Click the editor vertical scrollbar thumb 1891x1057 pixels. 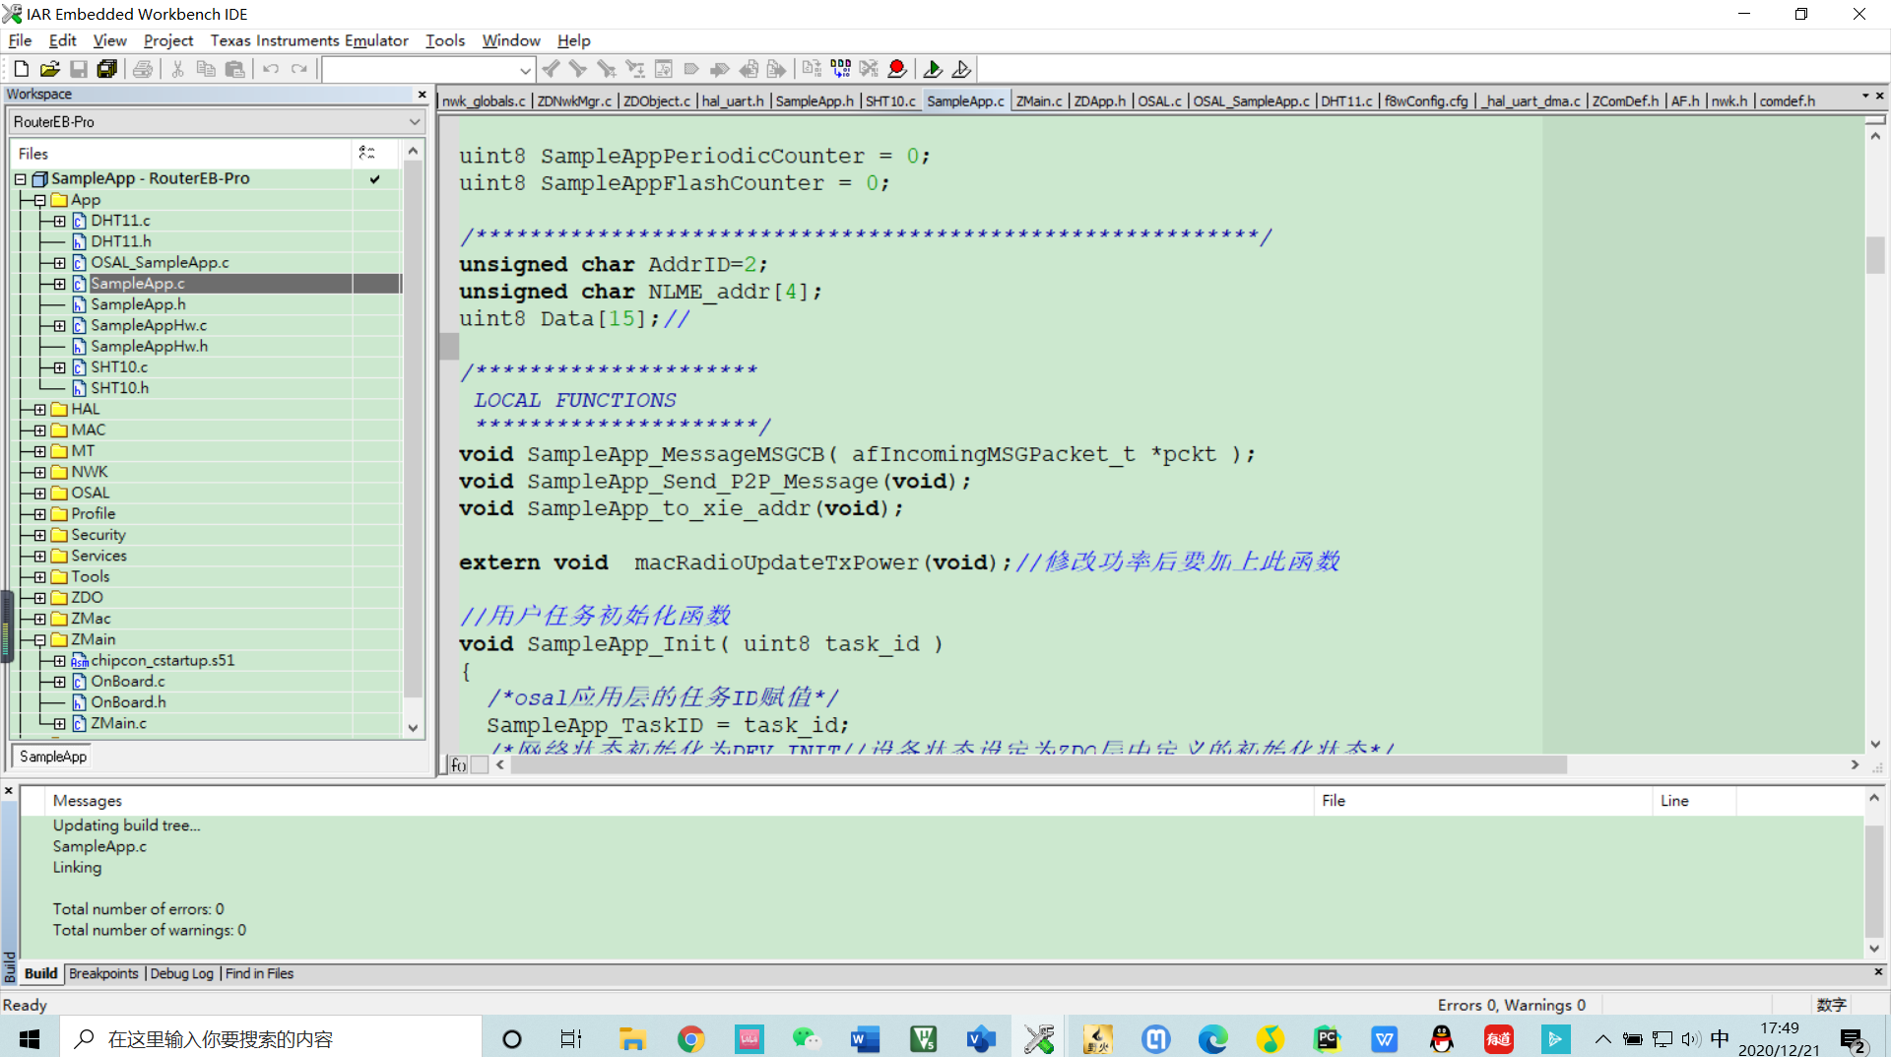[x=1875, y=255]
